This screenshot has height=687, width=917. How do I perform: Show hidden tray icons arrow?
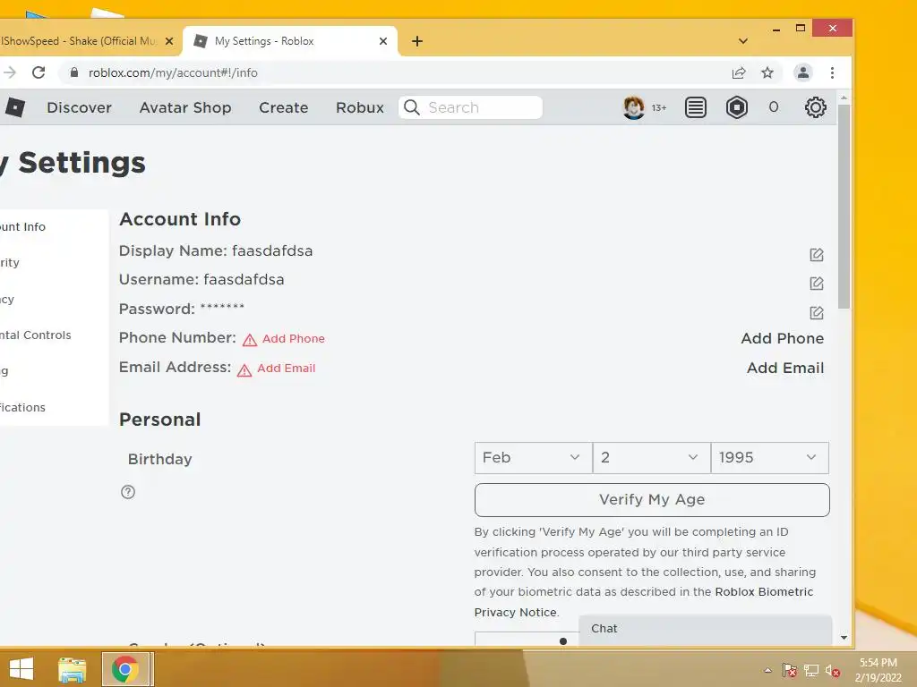pyautogui.click(x=767, y=671)
